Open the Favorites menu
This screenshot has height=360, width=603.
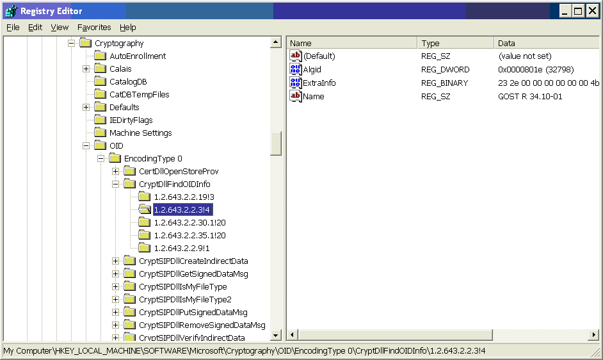click(x=94, y=28)
